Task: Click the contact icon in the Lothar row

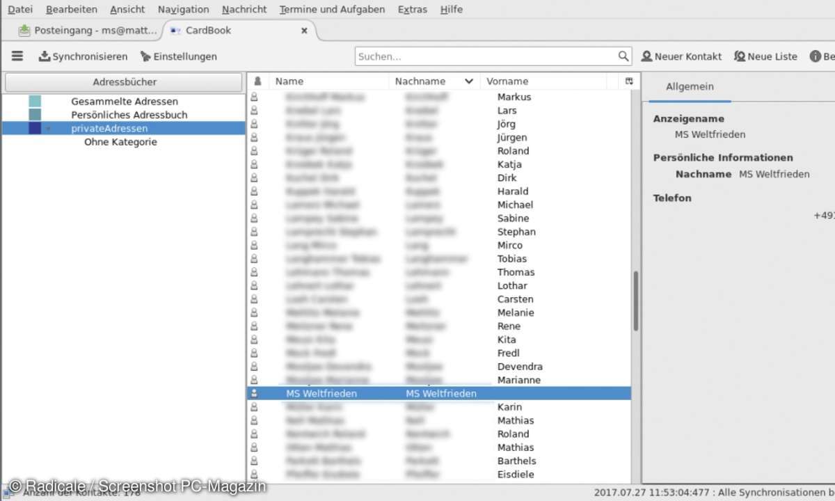Action: pyautogui.click(x=255, y=285)
